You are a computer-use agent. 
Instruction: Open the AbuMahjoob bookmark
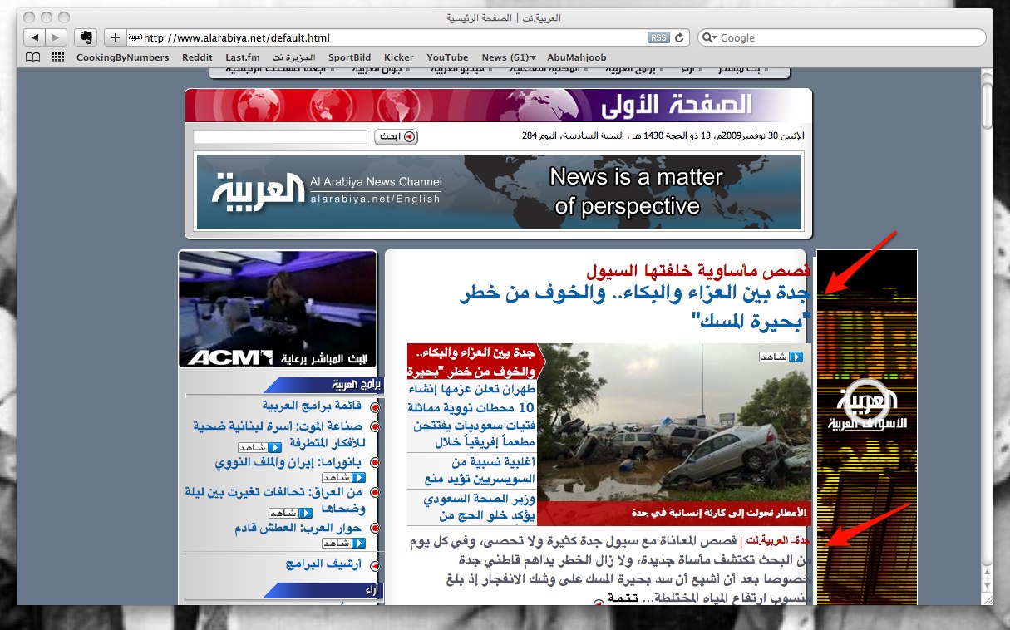(577, 57)
